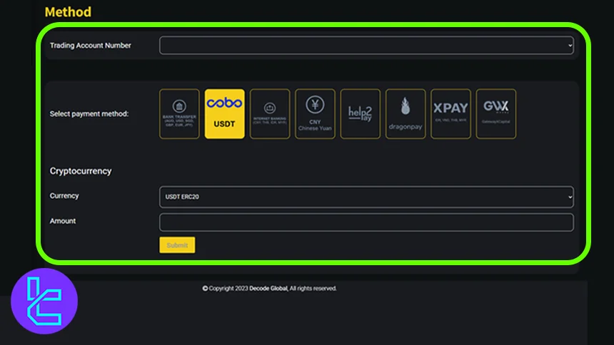
Task: Open the Trading Account Number dropdown
Action: (x=366, y=46)
